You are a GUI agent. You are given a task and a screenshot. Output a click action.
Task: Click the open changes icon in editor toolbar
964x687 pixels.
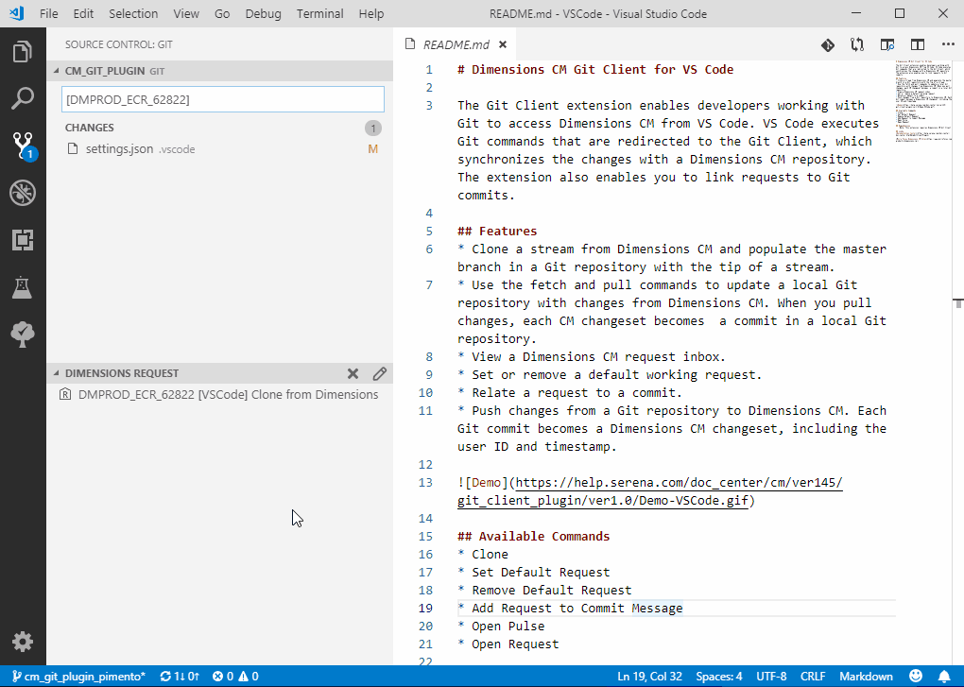(x=857, y=44)
